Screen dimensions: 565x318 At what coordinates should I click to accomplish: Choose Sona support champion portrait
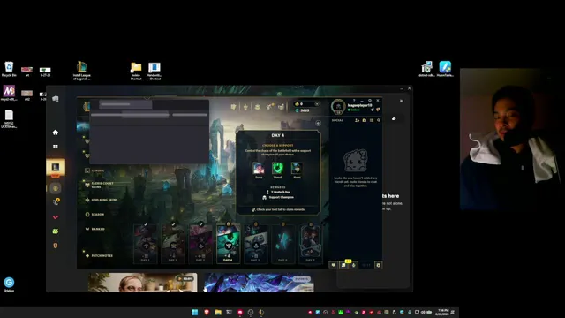click(x=259, y=169)
